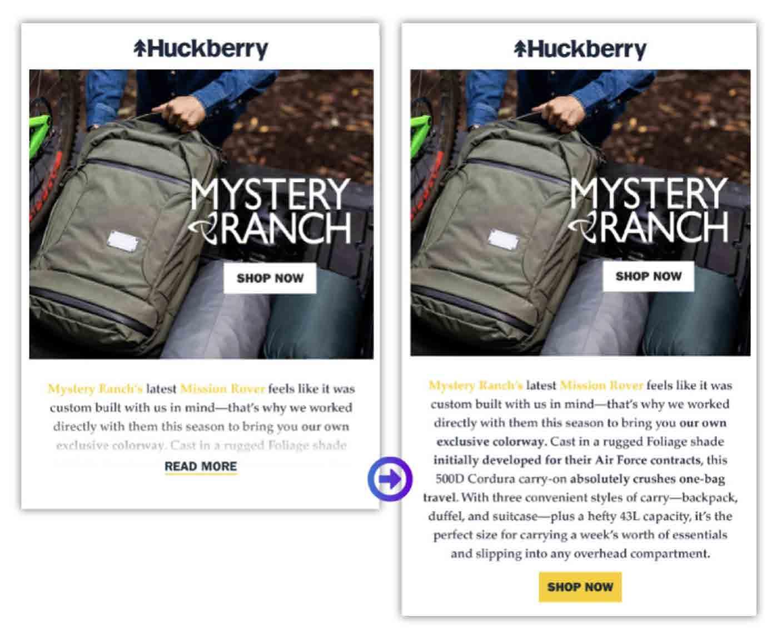Click the expanded description paragraph on right

[x=580, y=470]
